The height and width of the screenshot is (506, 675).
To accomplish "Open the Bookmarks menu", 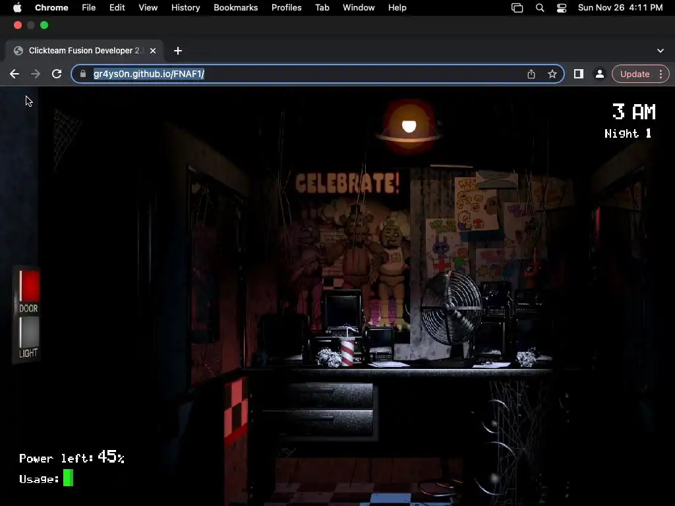I will coord(236,8).
